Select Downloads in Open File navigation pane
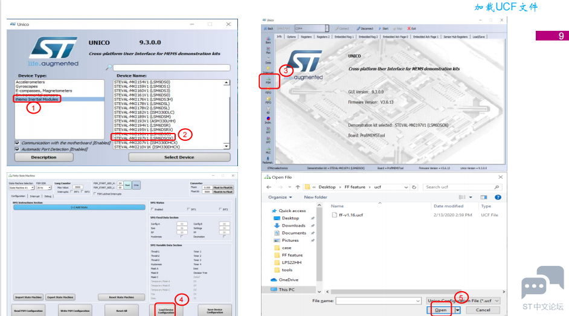Viewport: 569px width, 316px height. [x=294, y=225]
